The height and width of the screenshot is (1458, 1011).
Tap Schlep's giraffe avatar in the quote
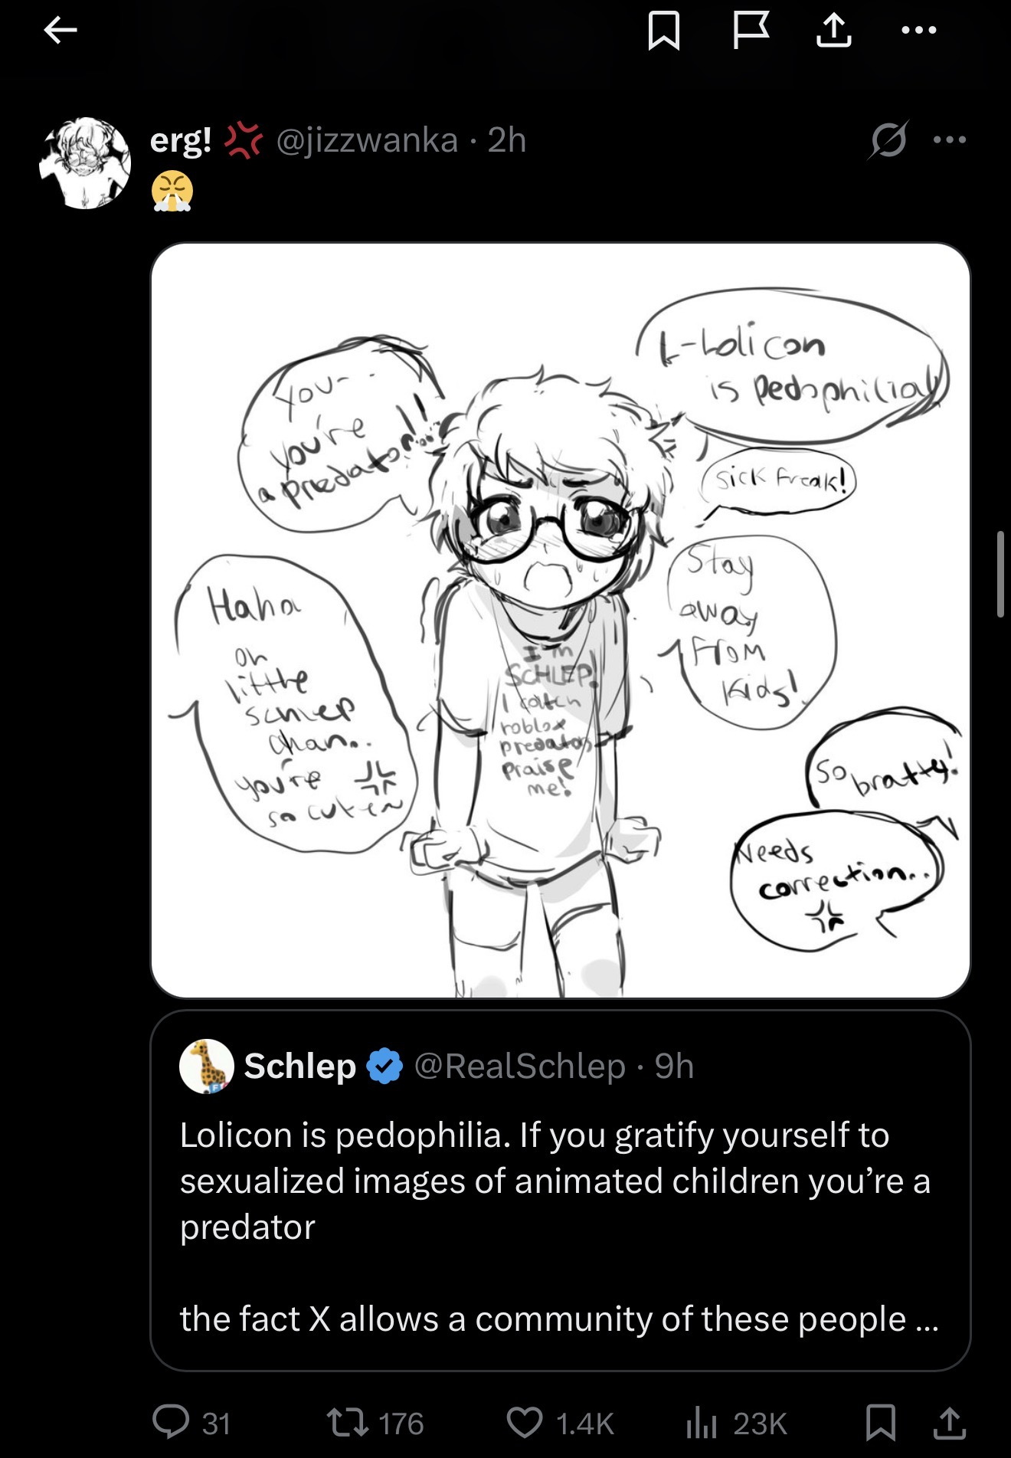(206, 1066)
